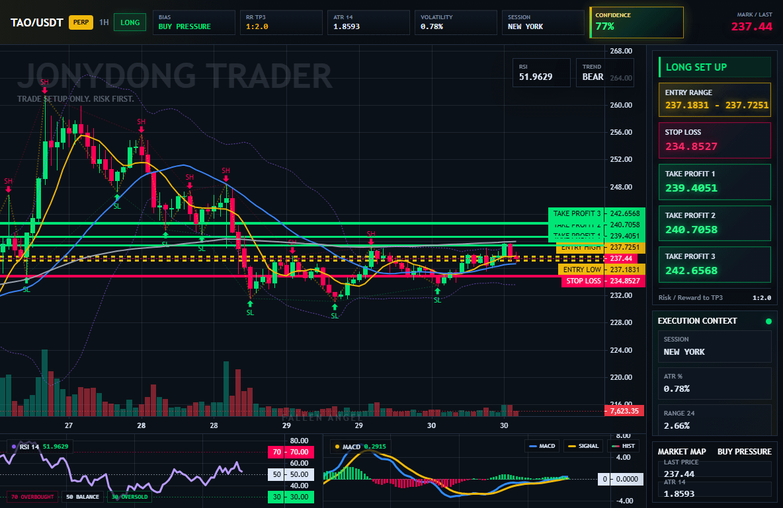Click the 30 Oversold legend tag
The height and width of the screenshot is (508, 783).
130,497
